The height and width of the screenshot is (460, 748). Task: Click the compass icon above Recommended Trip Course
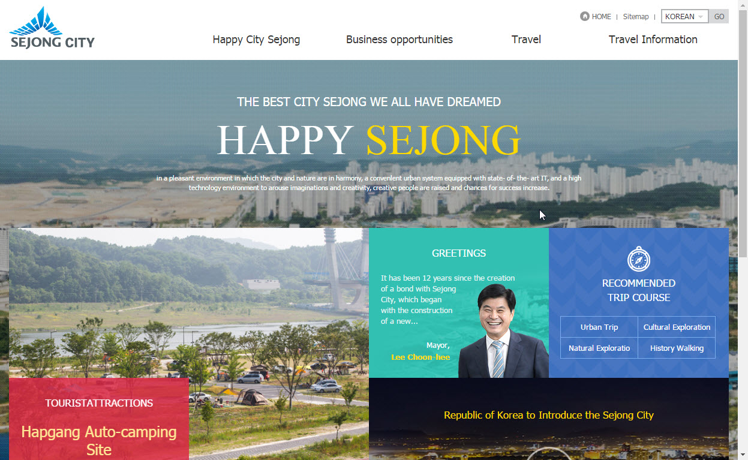pyautogui.click(x=639, y=259)
